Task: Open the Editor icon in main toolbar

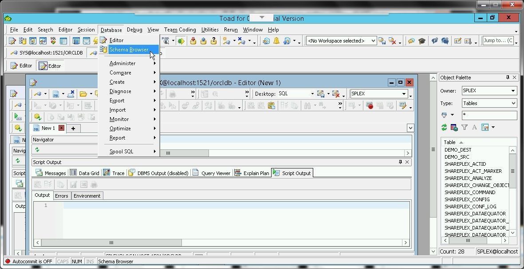Action: click(12, 41)
